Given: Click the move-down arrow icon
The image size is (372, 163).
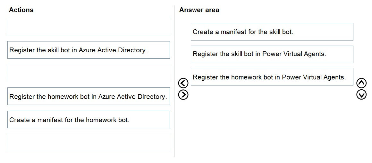Looking at the screenshot, I should point(361,95).
